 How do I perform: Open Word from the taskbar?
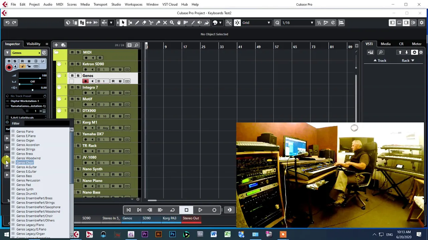(214, 234)
